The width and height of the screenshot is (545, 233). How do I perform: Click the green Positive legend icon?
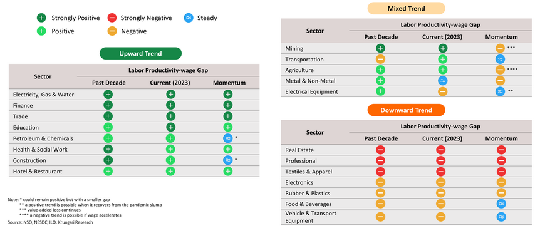(41, 31)
